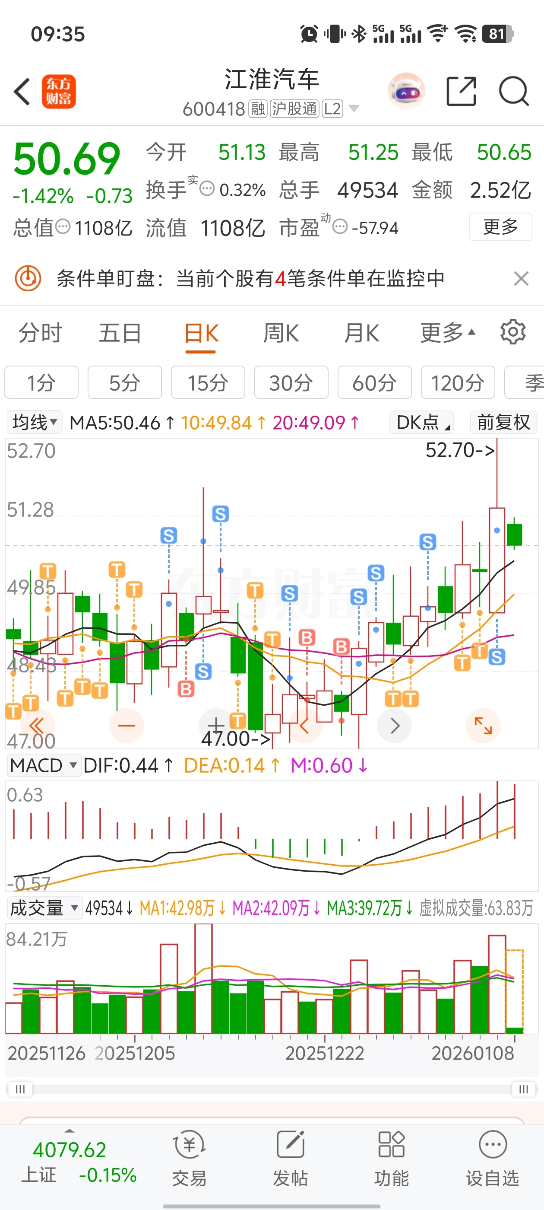Tap 更多 quote details button
The image size is (544, 1210).
pos(500,227)
